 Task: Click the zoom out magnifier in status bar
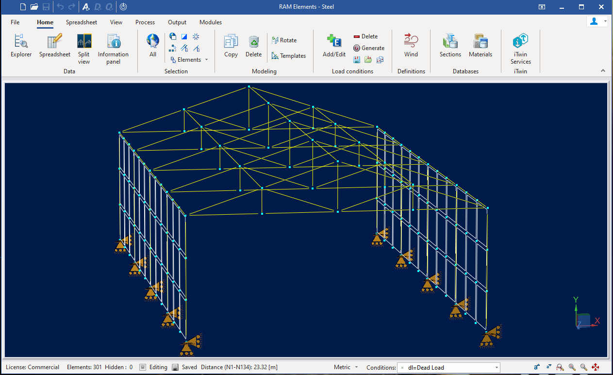coord(584,367)
